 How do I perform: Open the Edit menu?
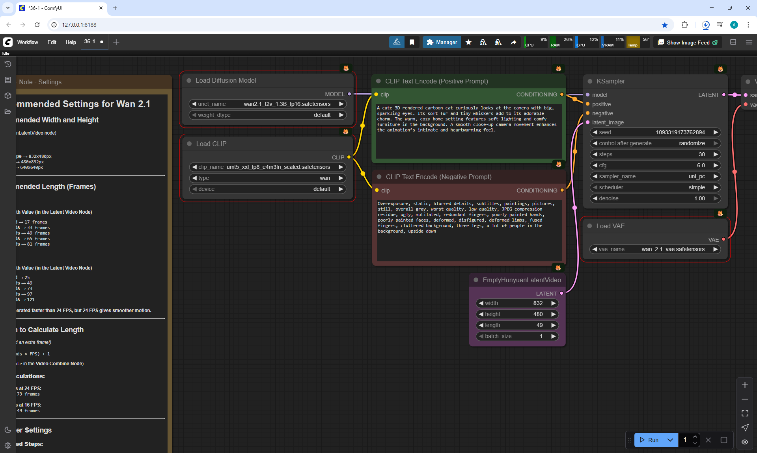tap(52, 42)
